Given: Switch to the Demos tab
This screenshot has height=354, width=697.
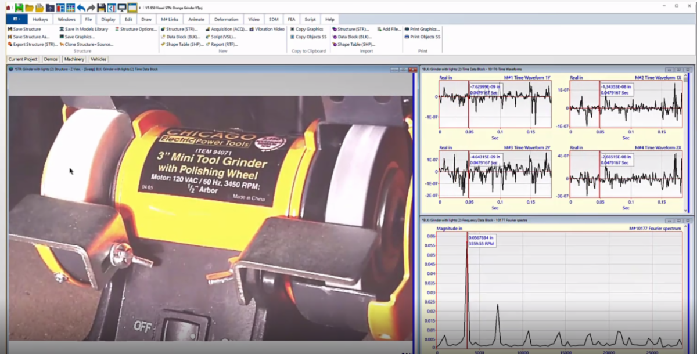Looking at the screenshot, I should click(52, 59).
